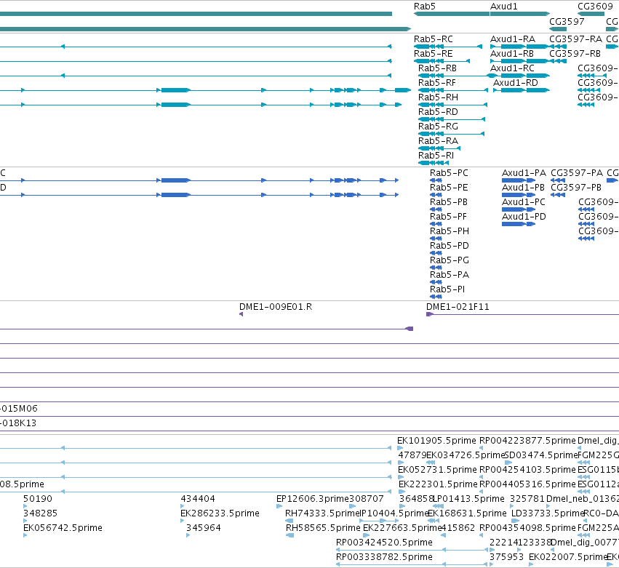619x568 pixels.
Task: Select transcript Rab5-RE
Action: pyautogui.click(x=433, y=54)
